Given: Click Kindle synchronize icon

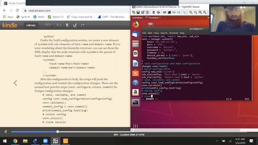Looking at the screenshot, I should click(x=83, y=25).
